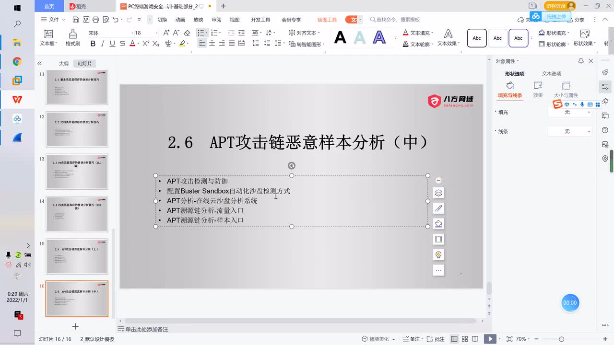Screen dimensions: 614x345
Task: Click the pen style icon beside text box
Action: [x=438, y=208]
